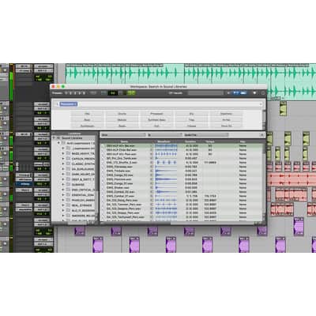Select Preset 3 in Workspace toolbar

tap(75, 93)
